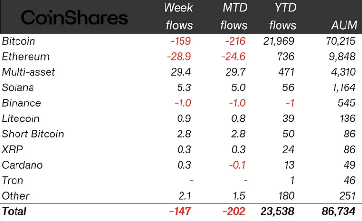Click the Week flows column header
This screenshot has height=221, width=362.
(x=178, y=16)
